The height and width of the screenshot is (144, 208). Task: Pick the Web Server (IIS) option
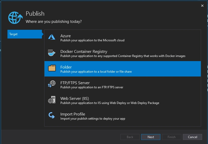[x=123, y=100]
